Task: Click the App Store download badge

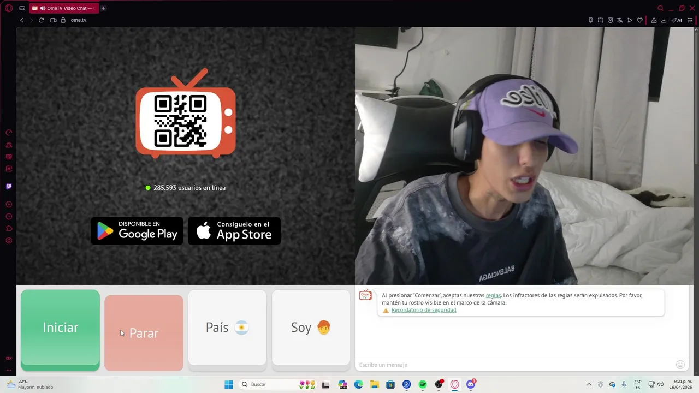Action: (234, 231)
